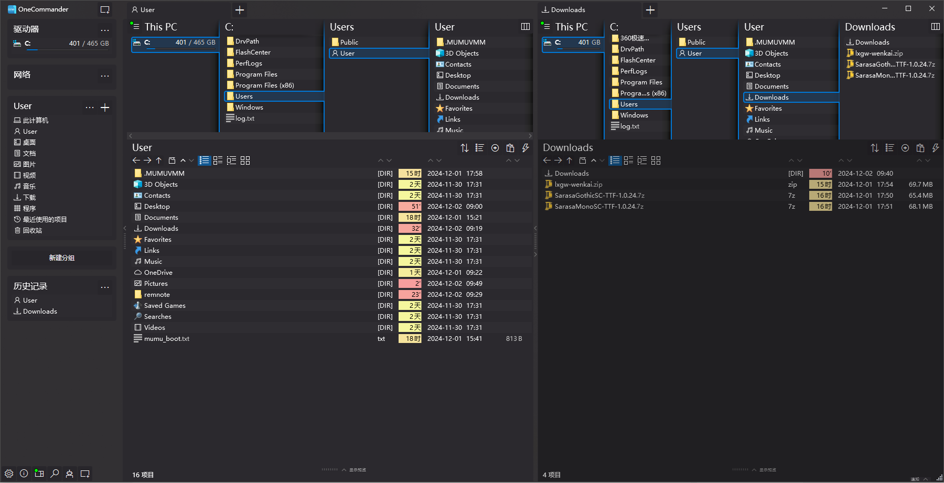
Task: Go up one folder in User pane
Action: (158, 160)
